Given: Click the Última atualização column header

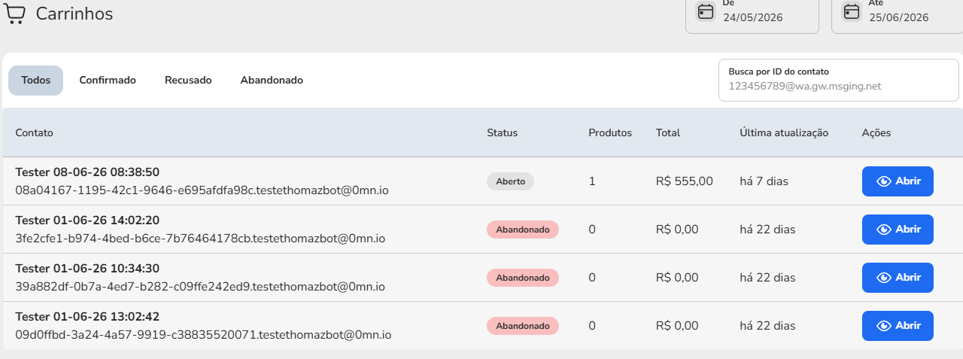Looking at the screenshot, I should [x=784, y=132].
